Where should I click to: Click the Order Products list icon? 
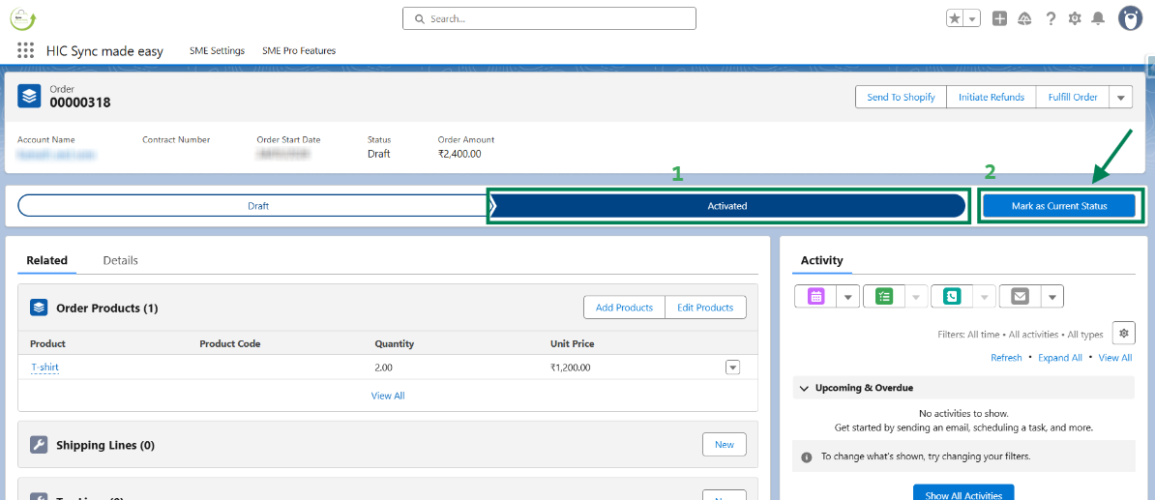click(39, 308)
